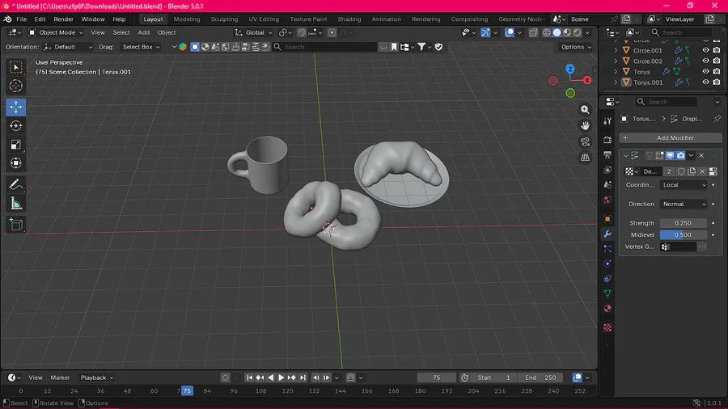Open the Material properties tab
728x409 pixels.
[x=607, y=309]
